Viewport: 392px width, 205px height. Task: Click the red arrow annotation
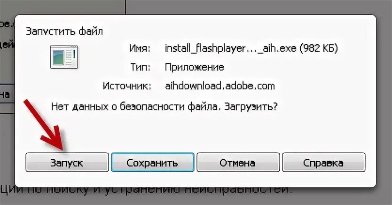45,125
